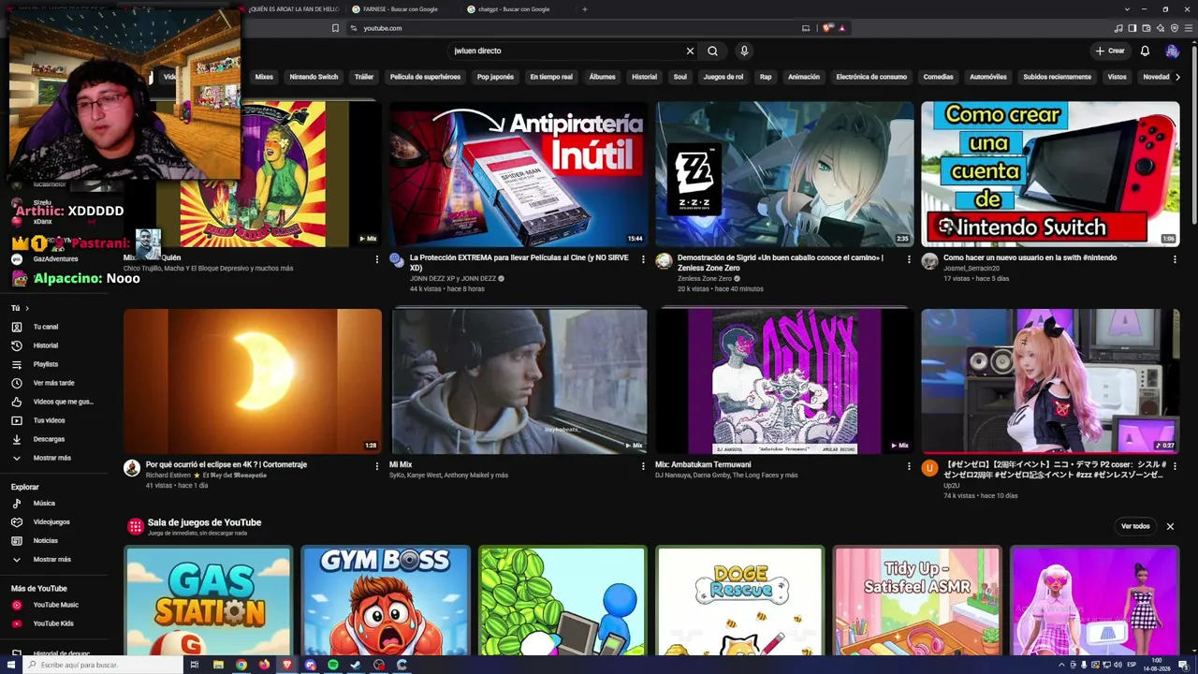Open YouTube Music from the sidebar
The height and width of the screenshot is (674, 1198).
tap(56, 605)
